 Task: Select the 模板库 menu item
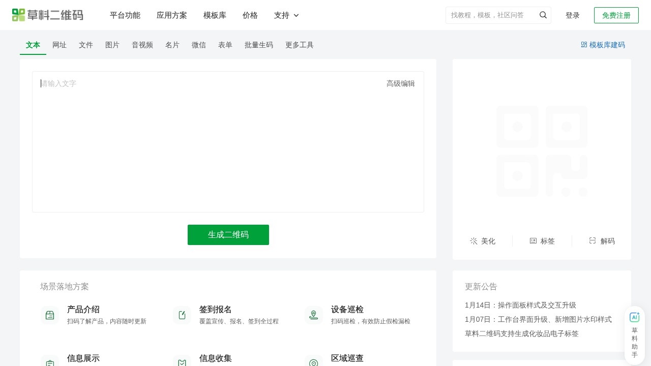(215, 15)
